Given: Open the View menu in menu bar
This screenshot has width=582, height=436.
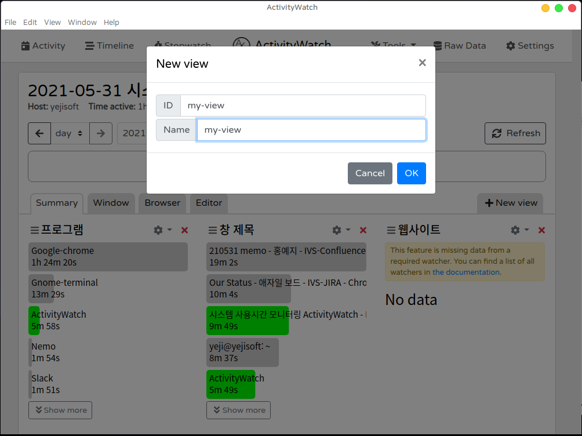Looking at the screenshot, I should 52,22.
